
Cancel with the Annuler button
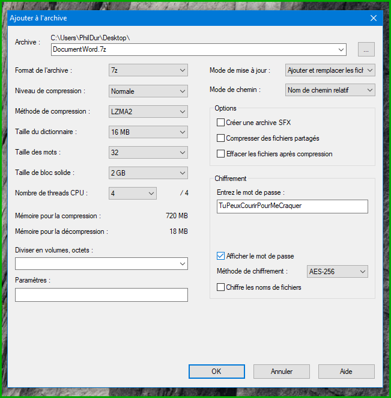click(x=282, y=372)
